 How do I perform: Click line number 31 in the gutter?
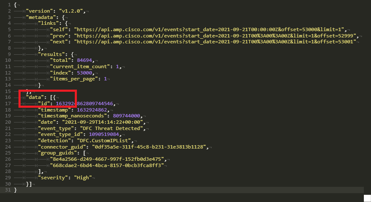7,190
